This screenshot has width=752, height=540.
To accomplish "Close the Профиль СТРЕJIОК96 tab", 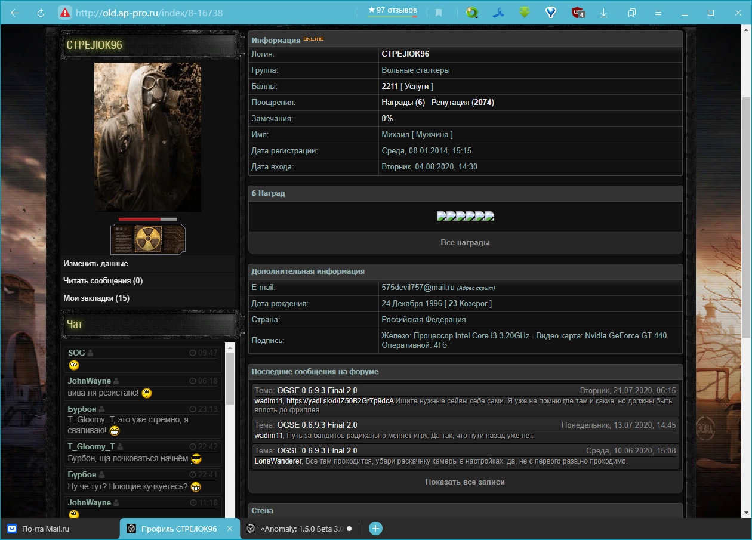I will click(x=230, y=529).
